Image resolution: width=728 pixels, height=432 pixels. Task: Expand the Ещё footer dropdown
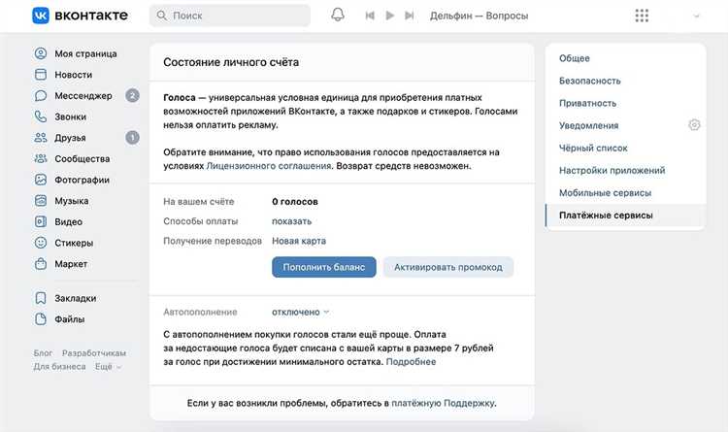[x=108, y=367]
